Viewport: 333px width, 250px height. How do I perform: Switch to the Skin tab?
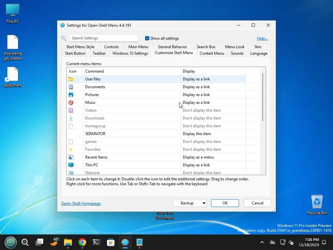258,47
